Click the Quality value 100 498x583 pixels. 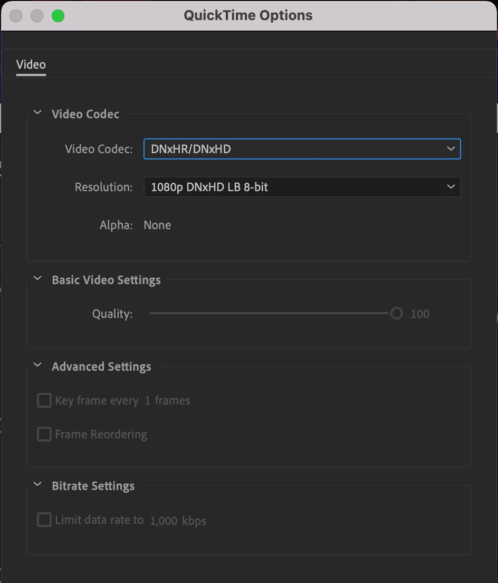(x=419, y=314)
